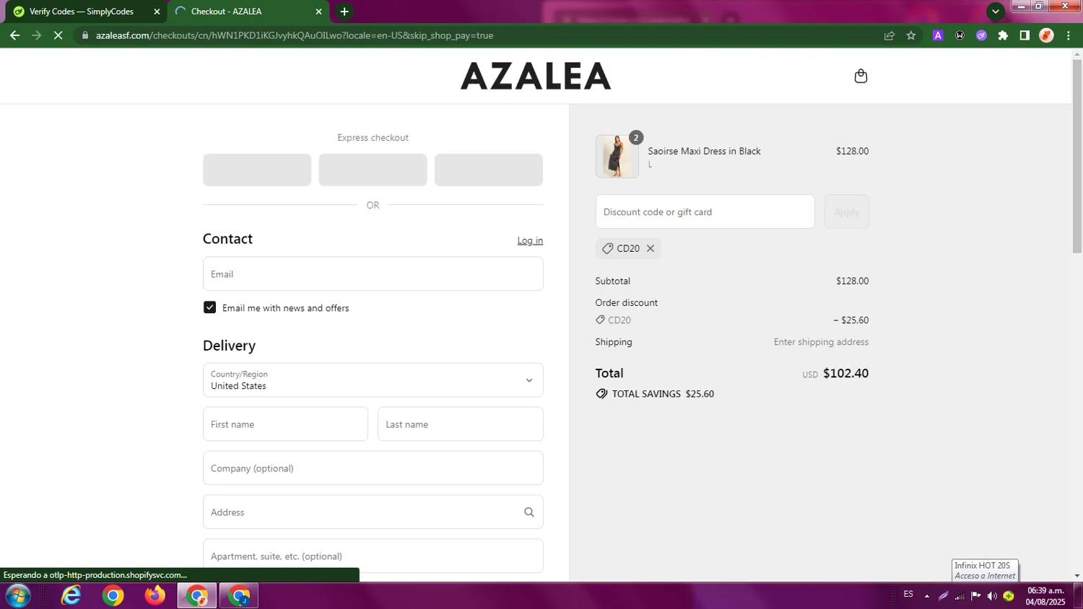
Task: Go back to previous page
Action: [x=15, y=35]
